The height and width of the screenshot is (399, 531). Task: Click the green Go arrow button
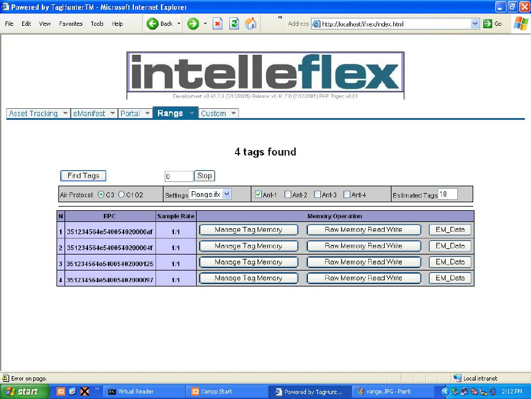click(x=487, y=24)
